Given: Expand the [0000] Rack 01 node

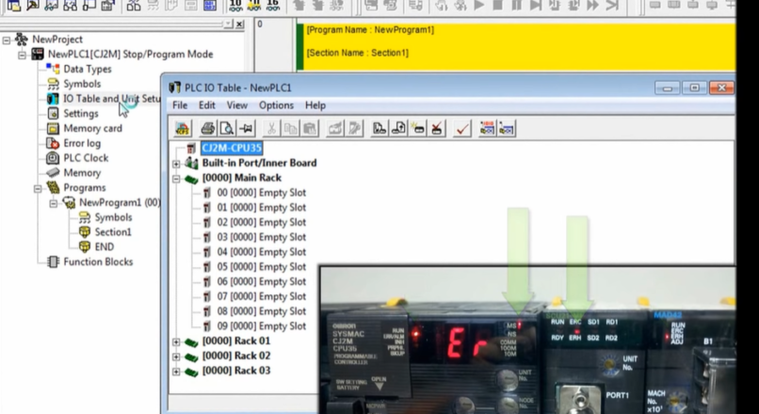Looking at the screenshot, I should pyautogui.click(x=176, y=342).
